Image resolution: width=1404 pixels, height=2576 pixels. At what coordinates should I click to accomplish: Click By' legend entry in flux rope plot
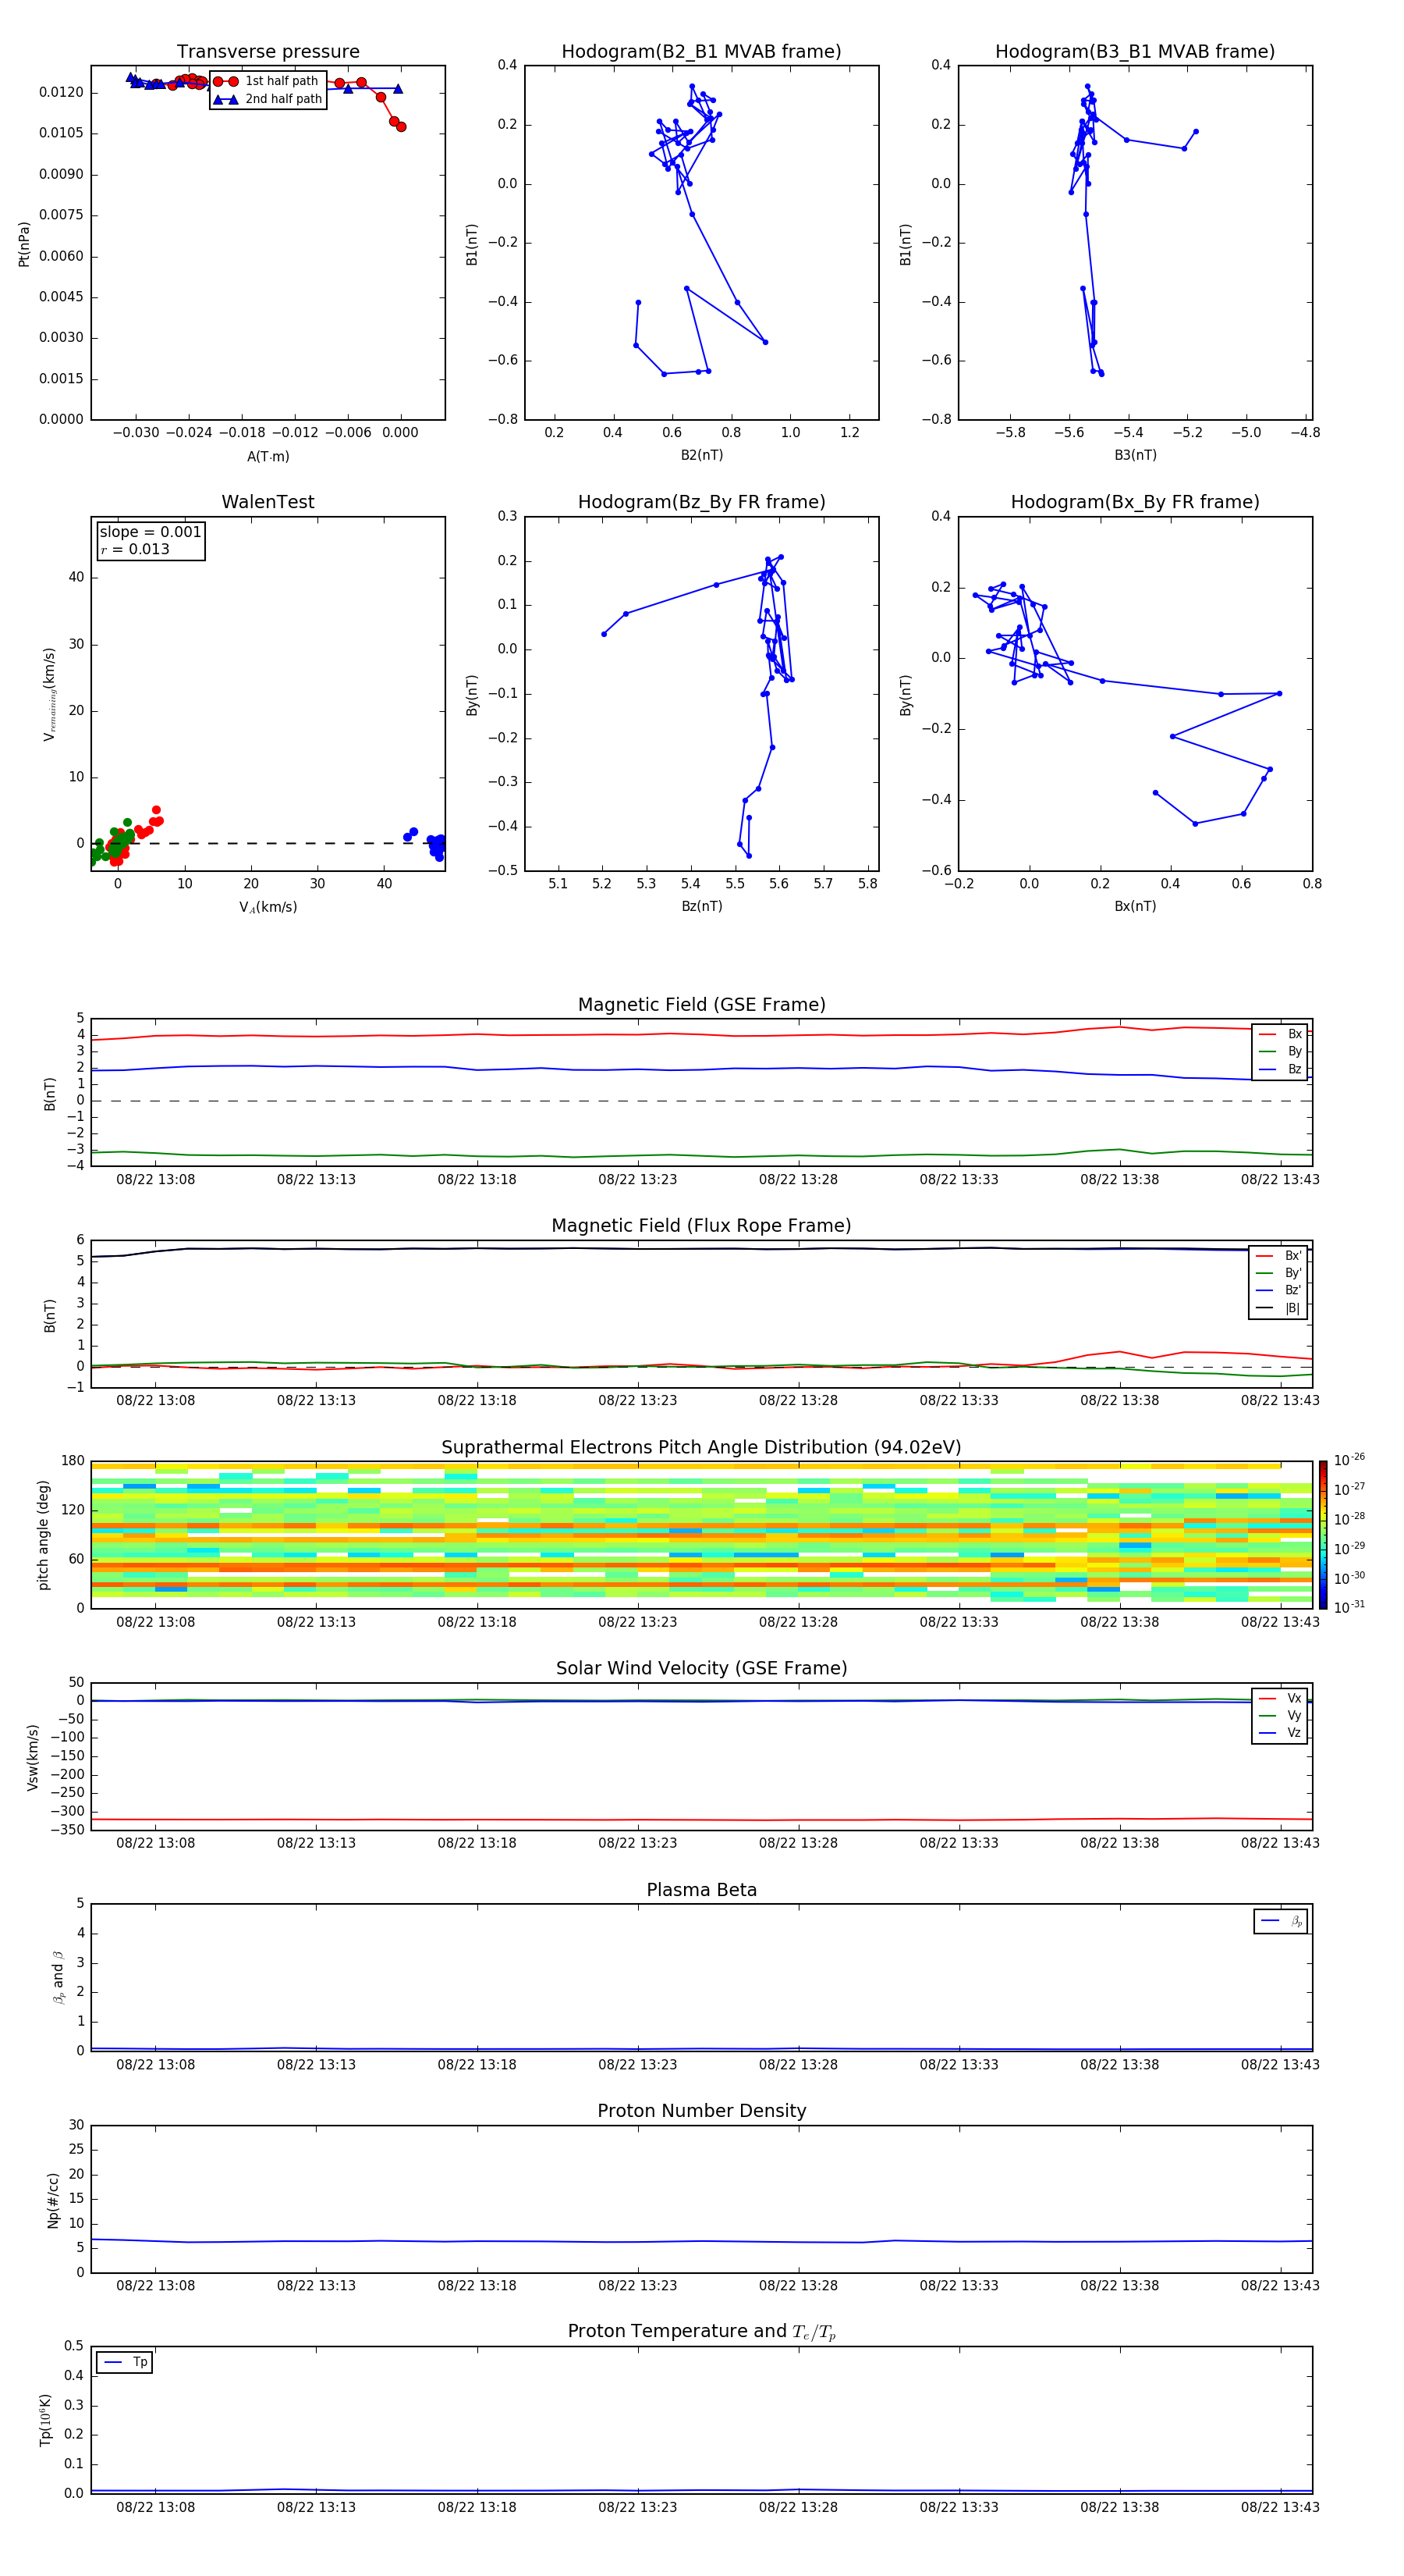(x=1279, y=1273)
